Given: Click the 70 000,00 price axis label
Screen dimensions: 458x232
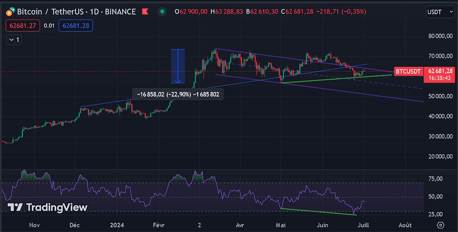Looking at the screenshot, I should 441,56.
